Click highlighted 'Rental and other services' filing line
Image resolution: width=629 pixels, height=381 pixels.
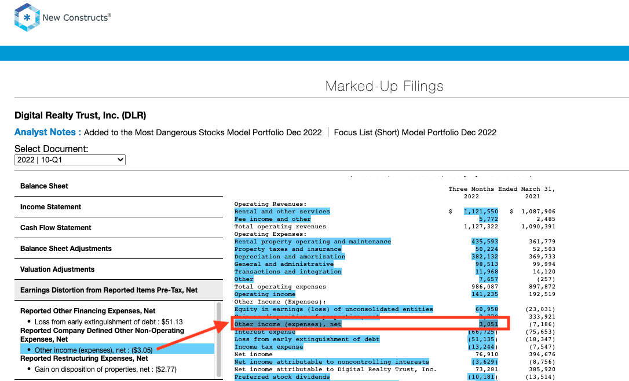[x=282, y=212]
